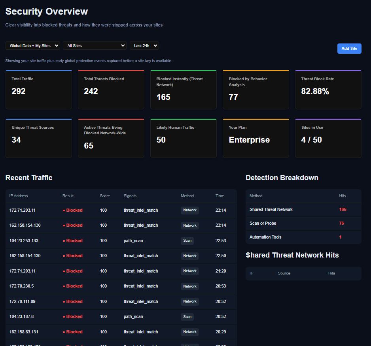Image resolution: width=371 pixels, height=346 pixels.
Task: Click the Signals column header
Action: (x=130, y=196)
